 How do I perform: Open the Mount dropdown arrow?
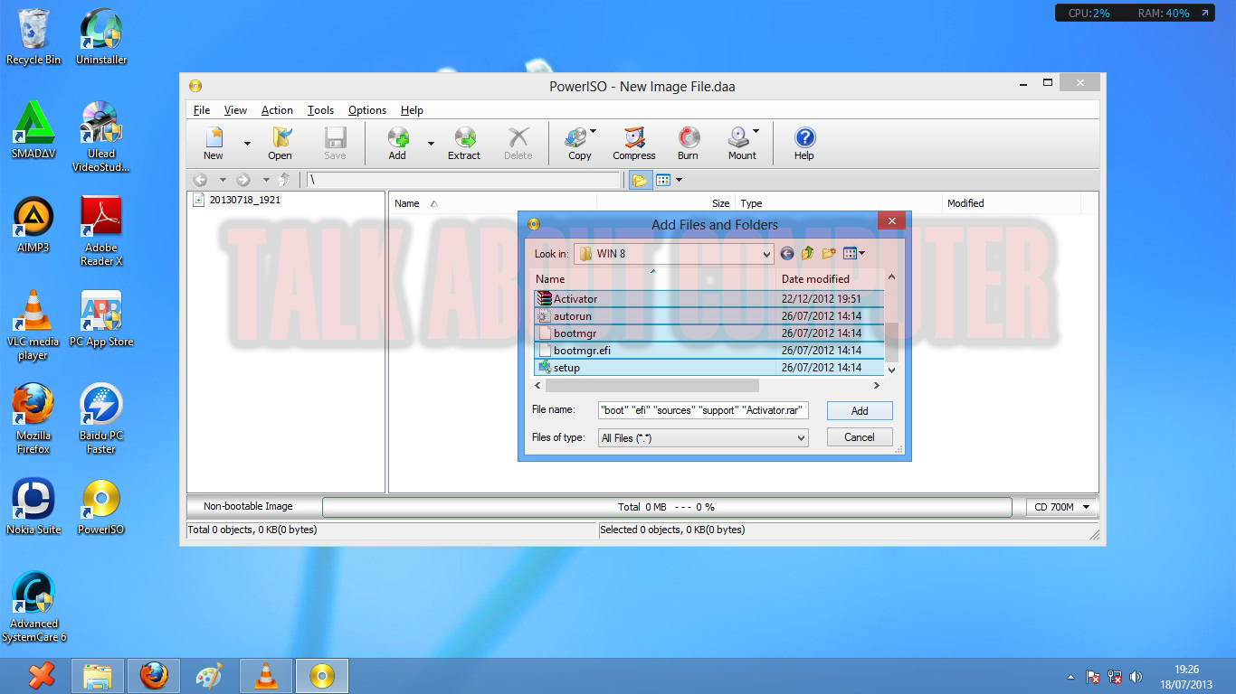(756, 131)
